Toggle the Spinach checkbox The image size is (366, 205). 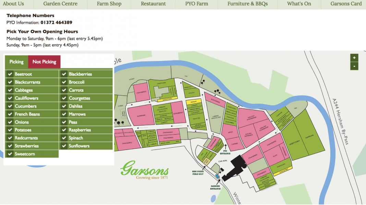coord(64,138)
